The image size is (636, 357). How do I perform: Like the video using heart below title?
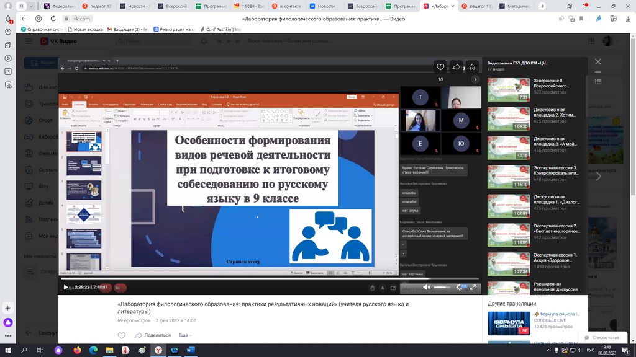pos(122,335)
